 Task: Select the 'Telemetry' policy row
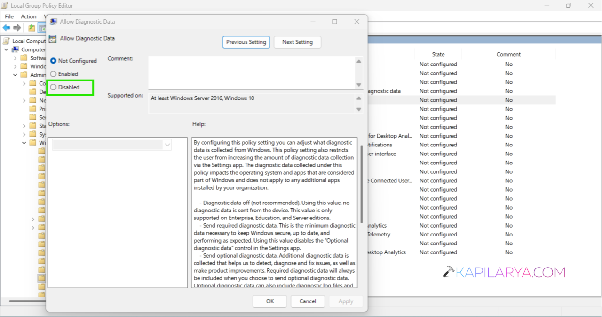pyautogui.click(x=461, y=234)
